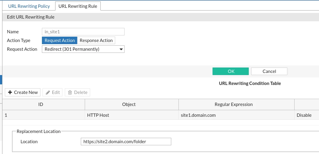Switch to the URL Rewriting Policy tab
The height and width of the screenshot is (154, 319).
[29, 6]
